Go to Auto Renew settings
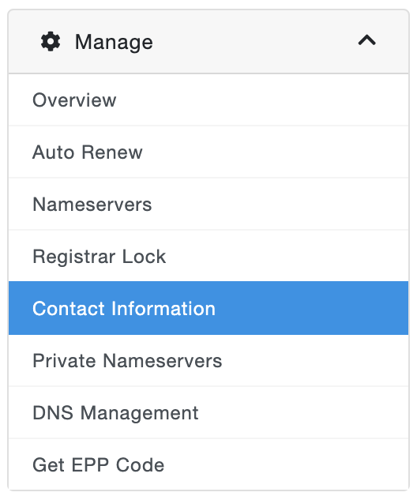The height and width of the screenshot is (496, 417). point(208,152)
